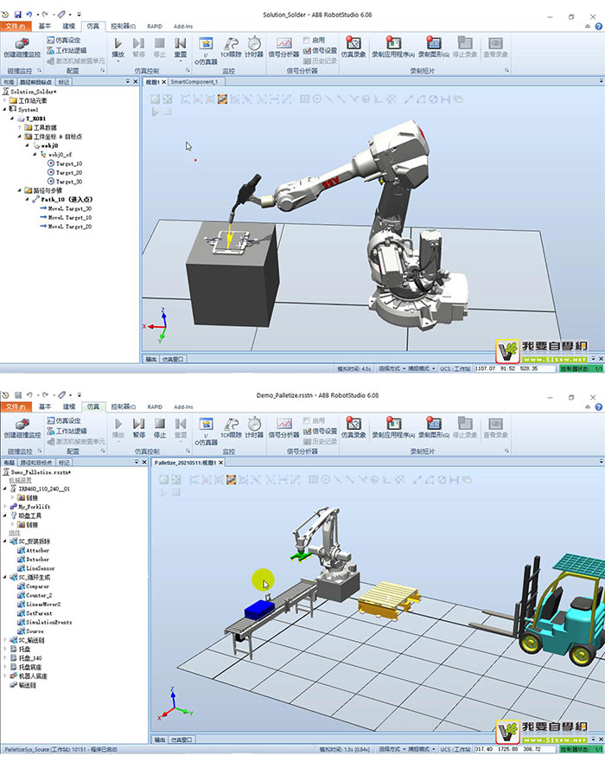The width and height of the screenshot is (605, 762).
Task: Click 录制应用程序 in the Demo_Palletize window
Action: pyautogui.click(x=393, y=428)
